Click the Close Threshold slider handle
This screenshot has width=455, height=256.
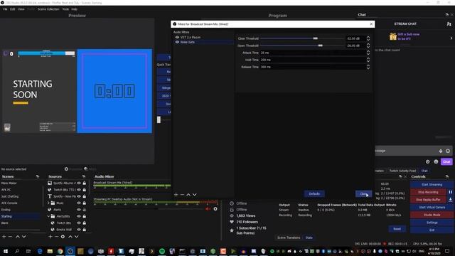(x=316, y=38)
